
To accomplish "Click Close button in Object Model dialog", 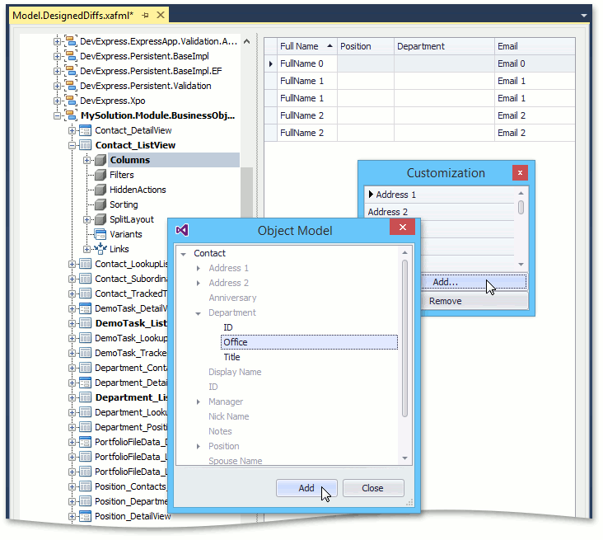I will pos(372,488).
